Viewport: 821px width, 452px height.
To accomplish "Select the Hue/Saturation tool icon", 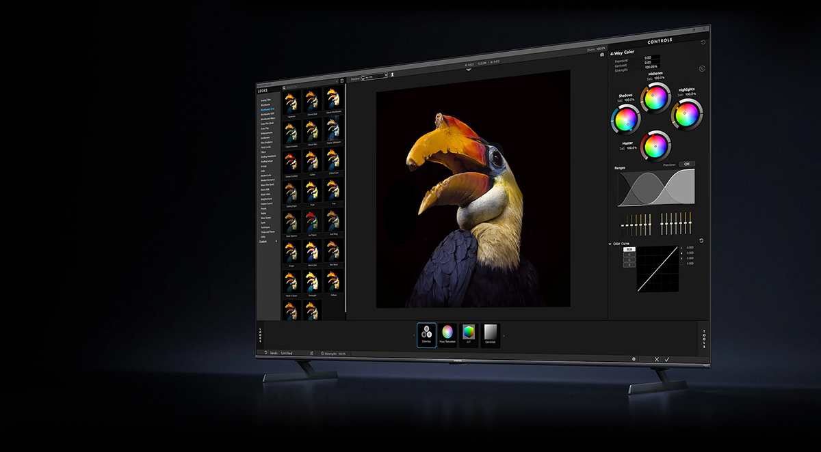I will [x=447, y=335].
